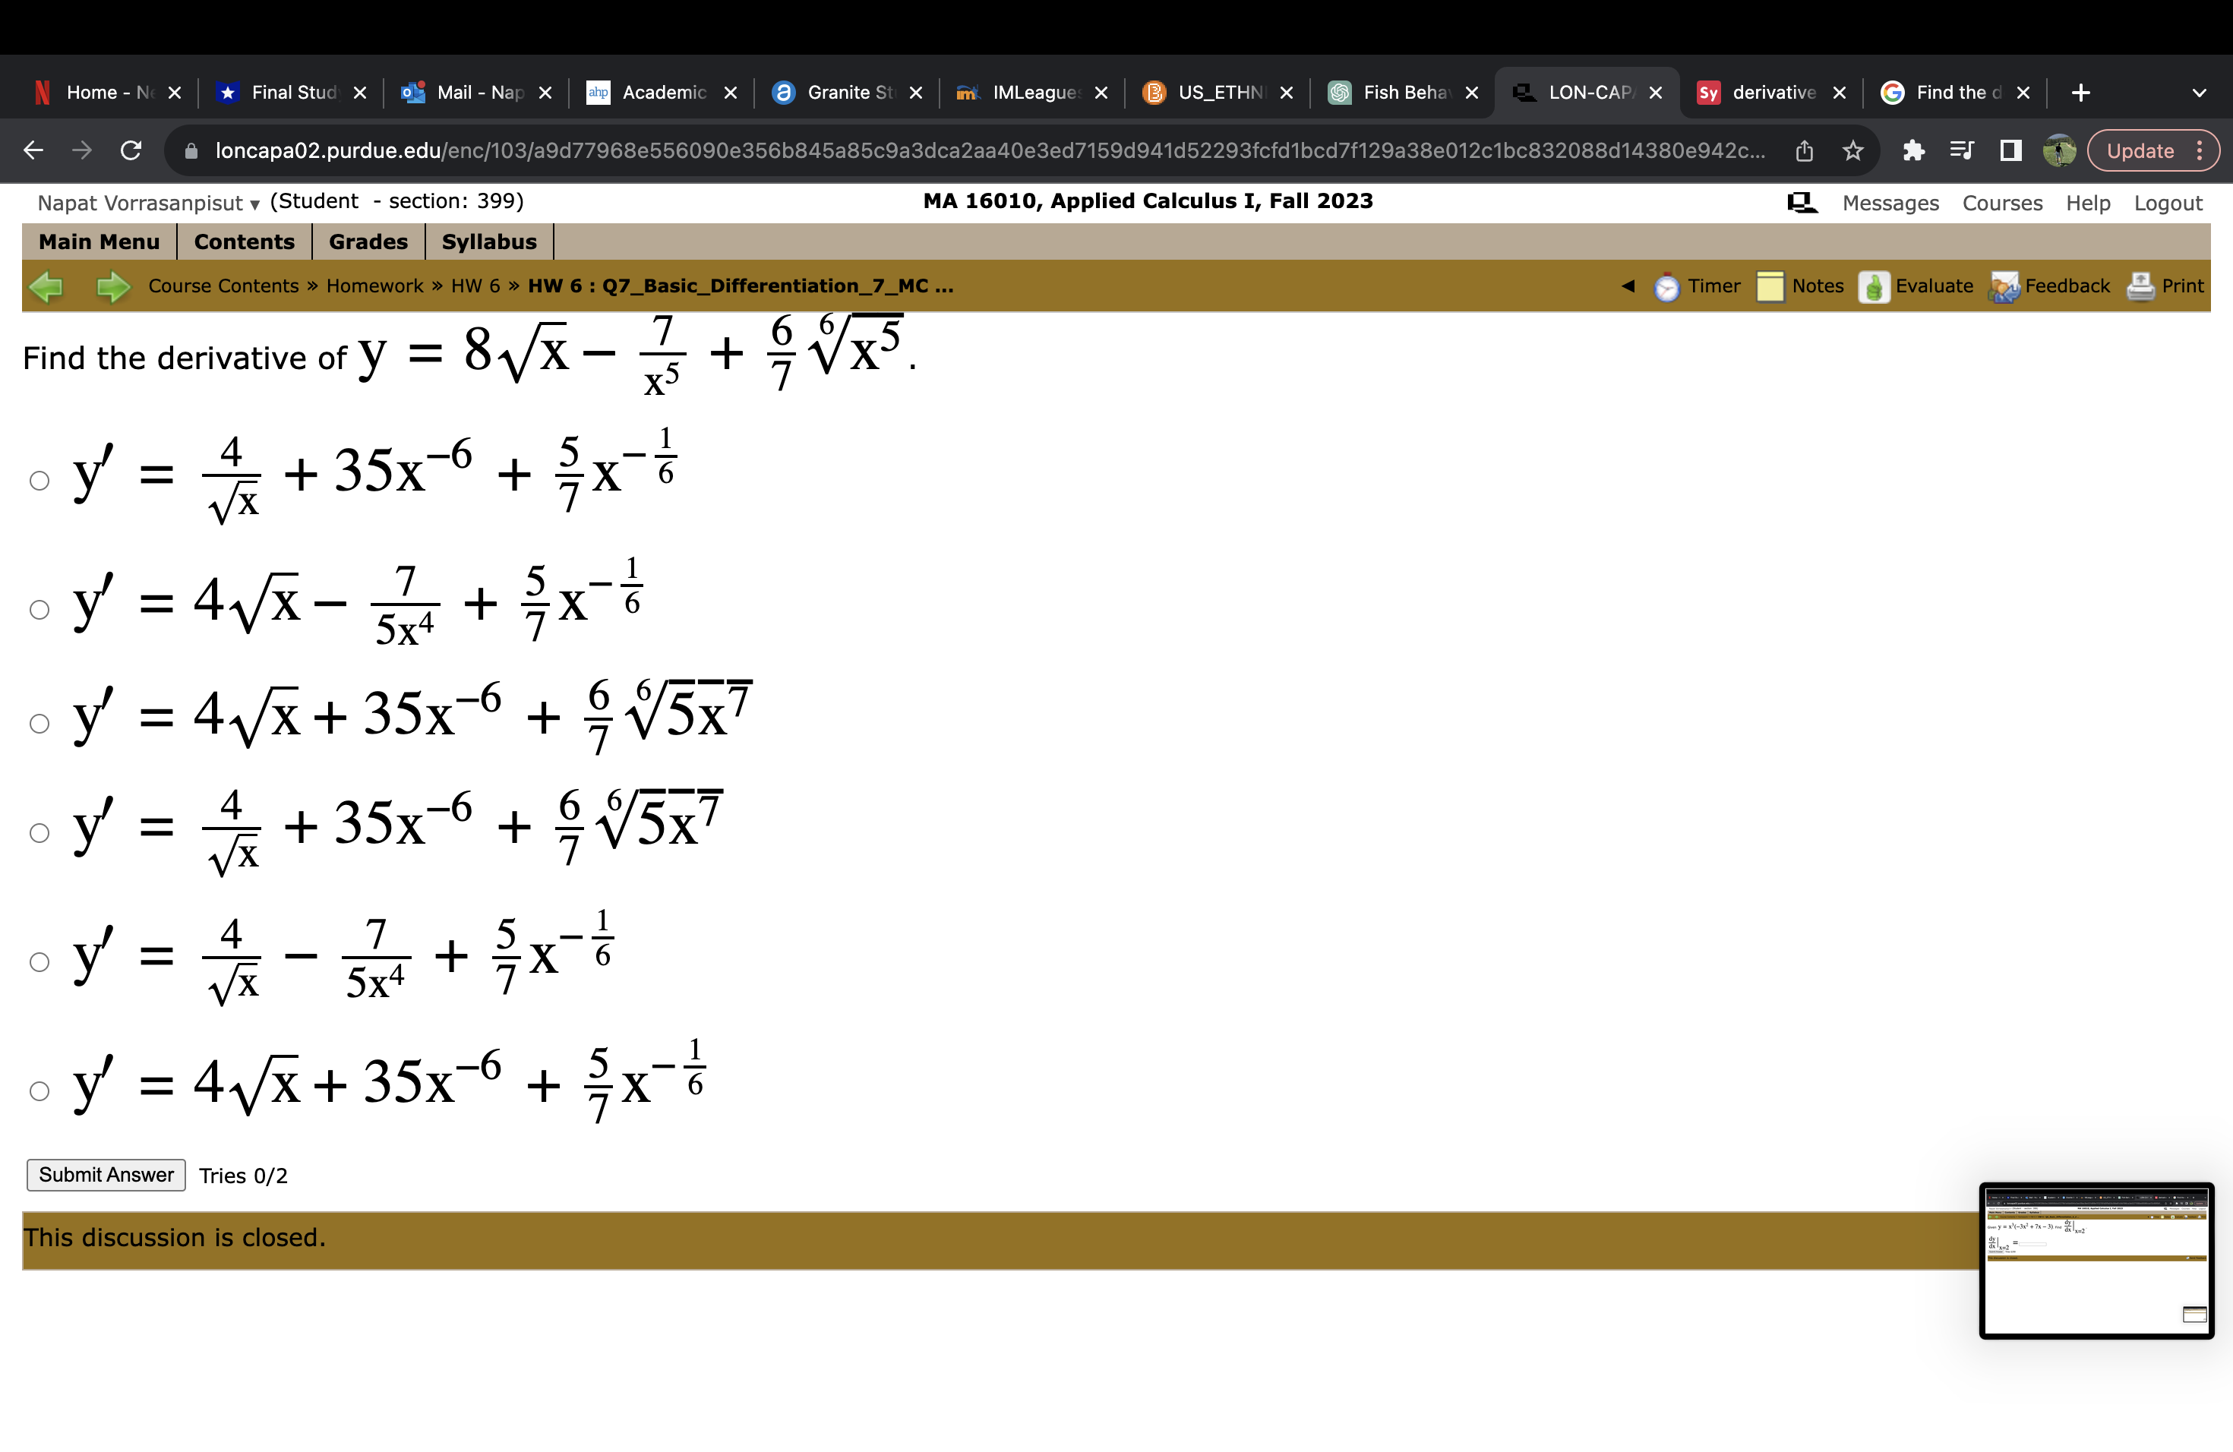Print the problem using the printer icon
This screenshot has width=2233, height=1452.
(2140, 286)
